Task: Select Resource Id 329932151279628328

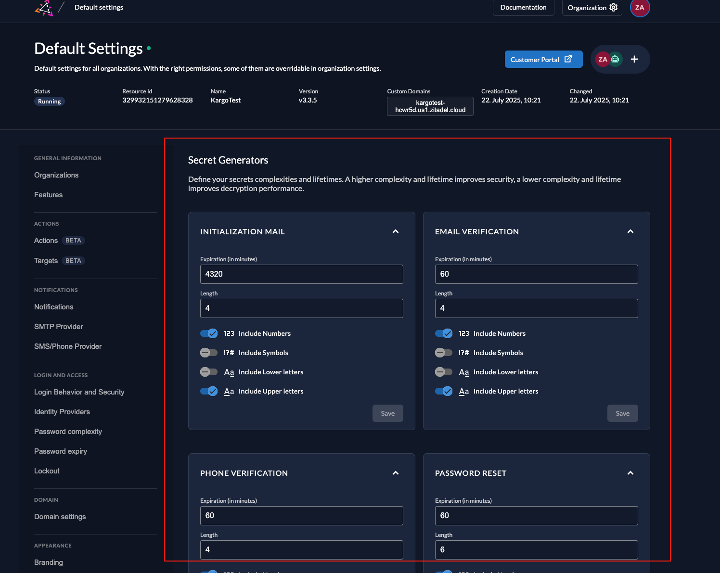Action: [157, 100]
